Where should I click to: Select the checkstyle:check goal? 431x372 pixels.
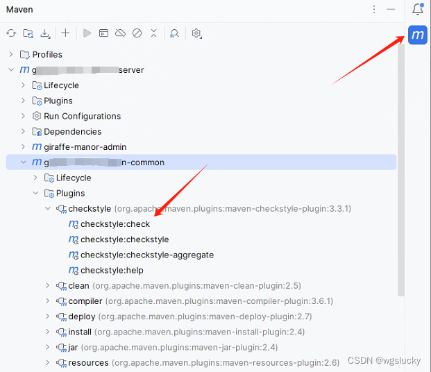point(115,224)
